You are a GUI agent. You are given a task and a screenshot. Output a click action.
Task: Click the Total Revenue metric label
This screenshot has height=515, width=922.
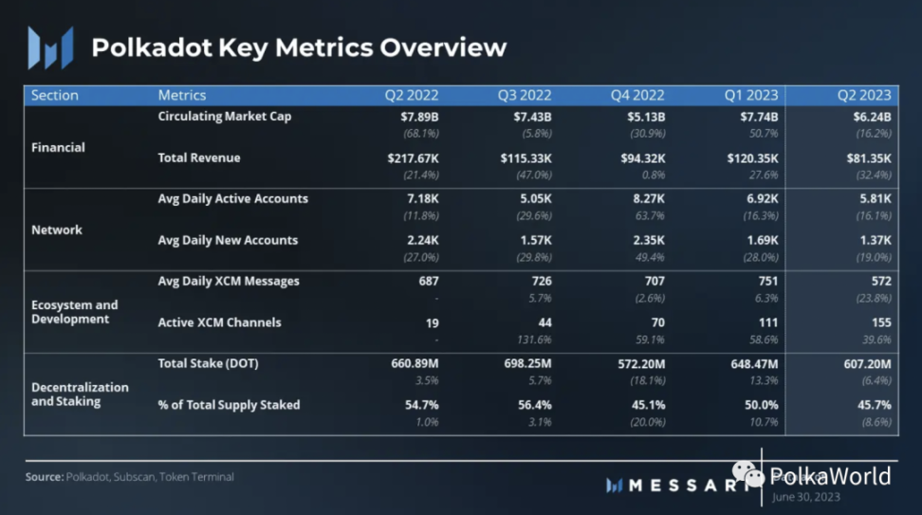click(x=199, y=157)
